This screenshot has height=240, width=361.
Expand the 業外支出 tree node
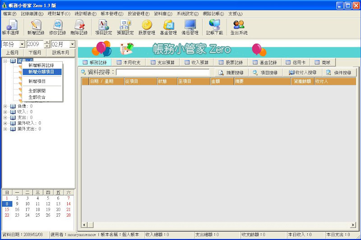(5, 129)
